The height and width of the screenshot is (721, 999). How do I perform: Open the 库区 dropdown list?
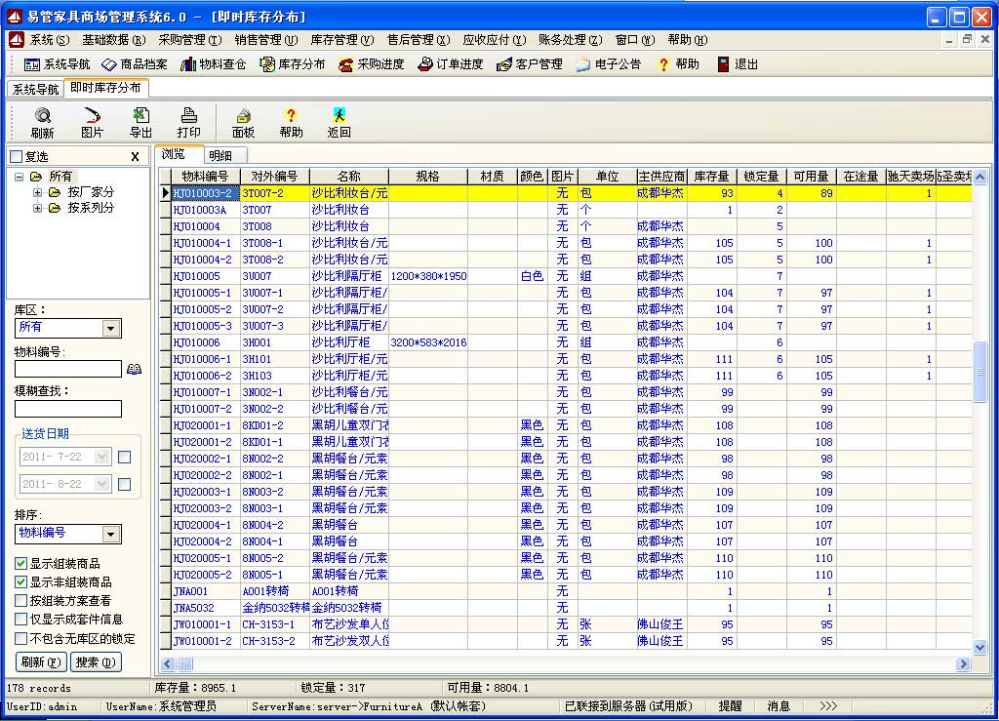(x=112, y=328)
